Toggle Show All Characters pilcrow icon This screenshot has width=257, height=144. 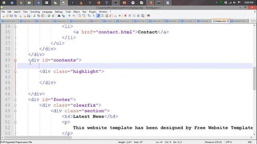(94, 16)
